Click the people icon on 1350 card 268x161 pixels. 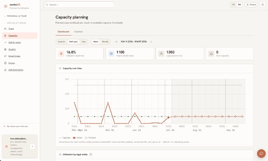(x=161, y=54)
